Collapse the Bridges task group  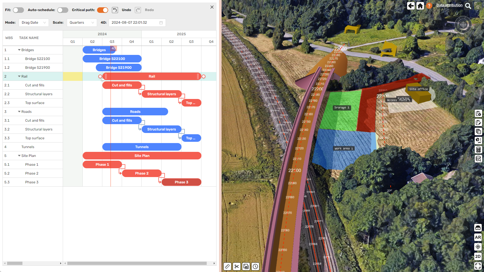[19, 50]
